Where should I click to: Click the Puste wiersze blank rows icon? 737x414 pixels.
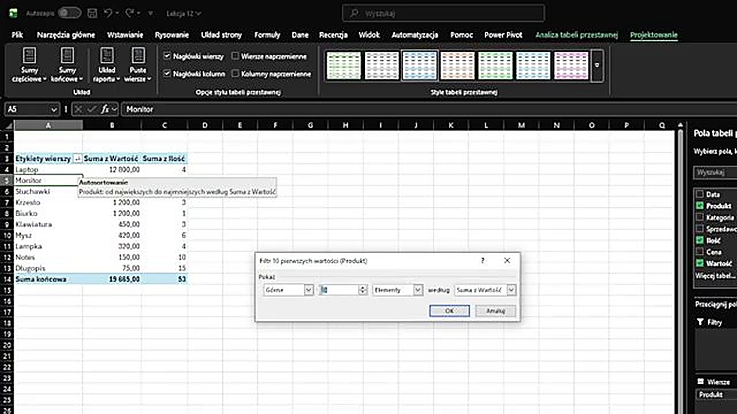coord(138,56)
